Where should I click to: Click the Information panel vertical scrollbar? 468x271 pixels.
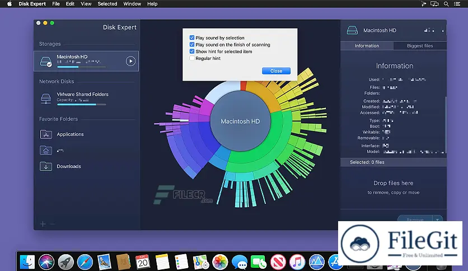point(445,125)
